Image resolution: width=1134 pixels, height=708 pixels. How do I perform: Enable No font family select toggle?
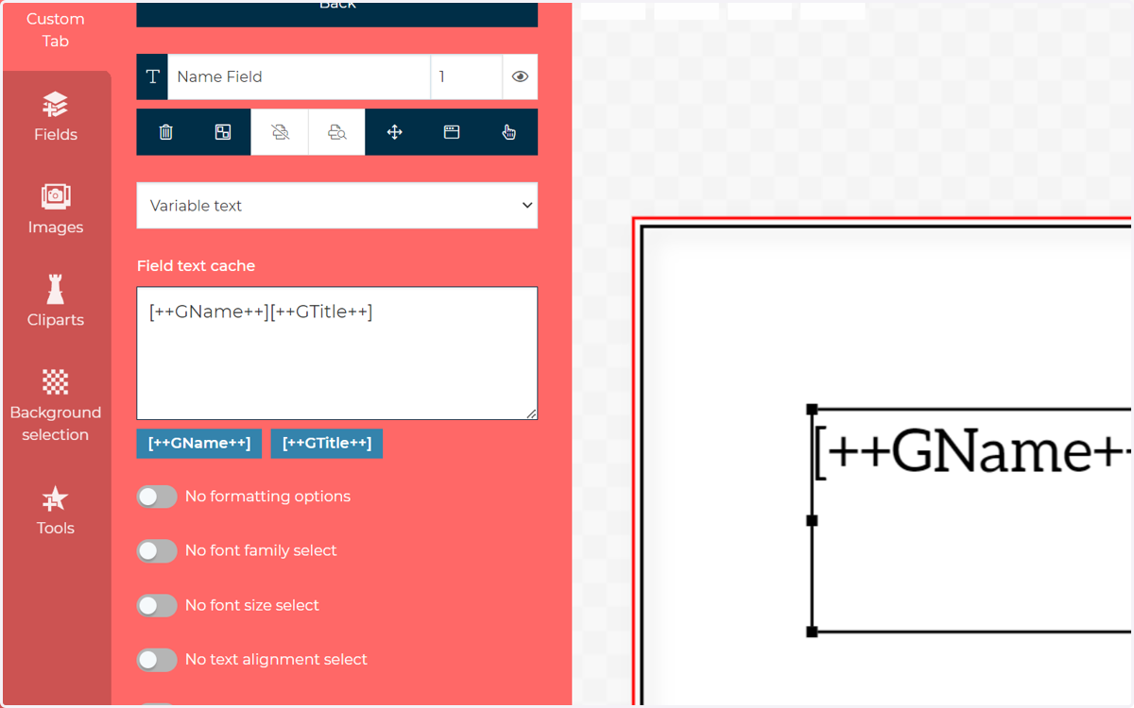click(157, 551)
